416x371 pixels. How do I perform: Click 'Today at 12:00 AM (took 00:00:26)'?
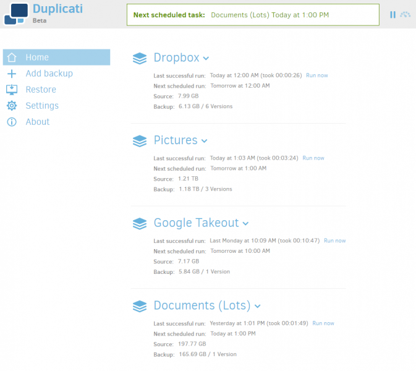coord(256,75)
